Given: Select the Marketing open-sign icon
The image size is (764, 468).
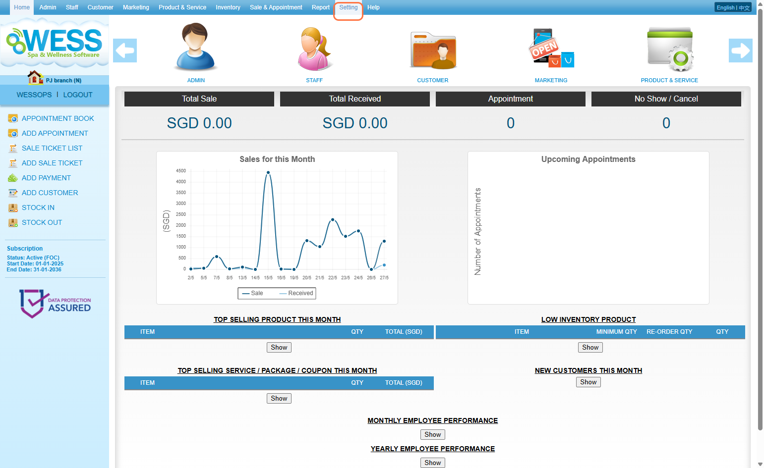Looking at the screenshot, I should [551, 49].
